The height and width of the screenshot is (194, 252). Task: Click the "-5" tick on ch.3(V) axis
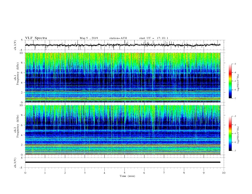[22, 168]
